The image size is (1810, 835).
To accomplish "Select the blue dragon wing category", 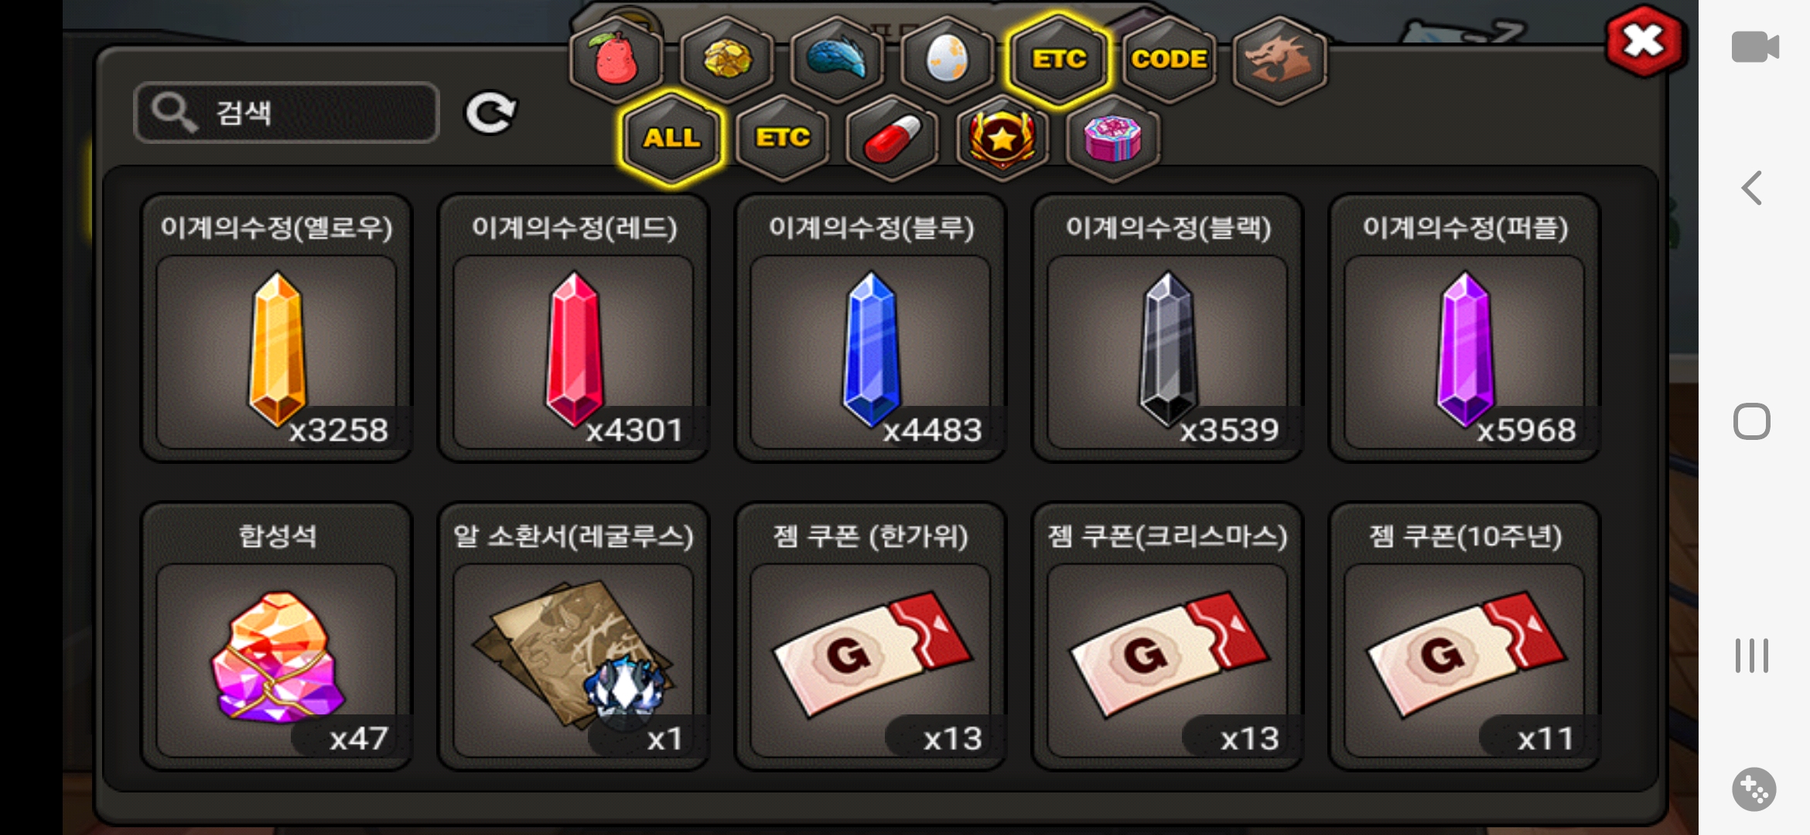I will click(x=837, y=60).
